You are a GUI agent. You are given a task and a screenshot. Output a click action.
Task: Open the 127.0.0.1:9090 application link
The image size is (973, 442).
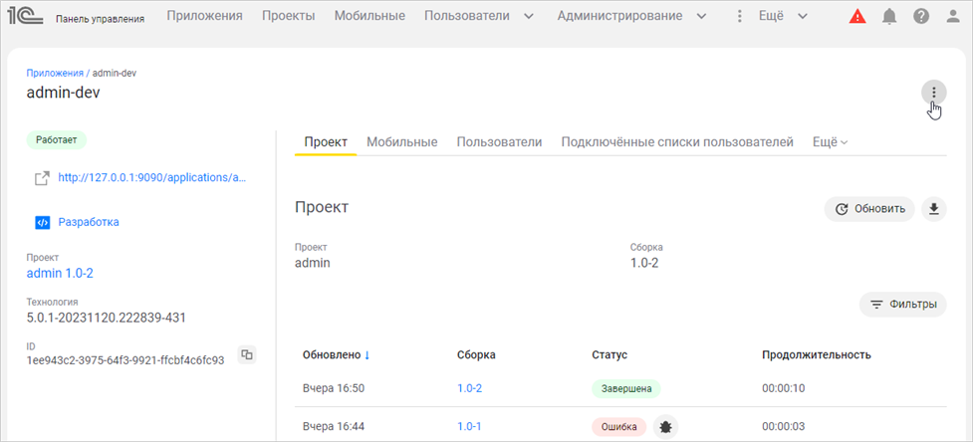pyautogui.click(x=150, y=178)
